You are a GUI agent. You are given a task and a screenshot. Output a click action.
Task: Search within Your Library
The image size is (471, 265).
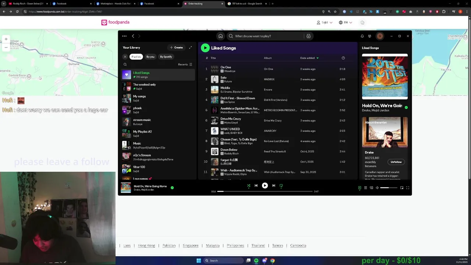coord(125,64)
